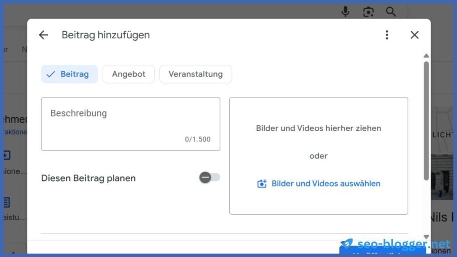Close the Beitrag hinzufügen dialog
This screenshot has height=257, width=457.
[415, 35]
